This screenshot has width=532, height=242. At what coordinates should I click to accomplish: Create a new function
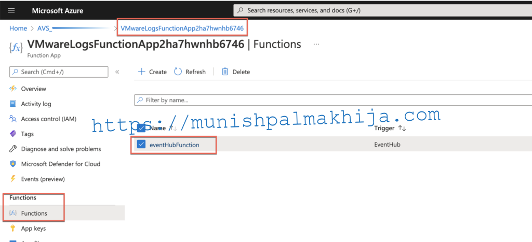click(x=152, y=72)
